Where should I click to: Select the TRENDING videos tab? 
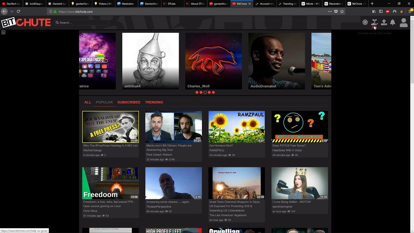point(154,102)
